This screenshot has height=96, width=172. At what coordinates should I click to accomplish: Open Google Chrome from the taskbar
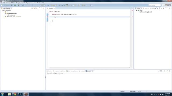[15, 94]
